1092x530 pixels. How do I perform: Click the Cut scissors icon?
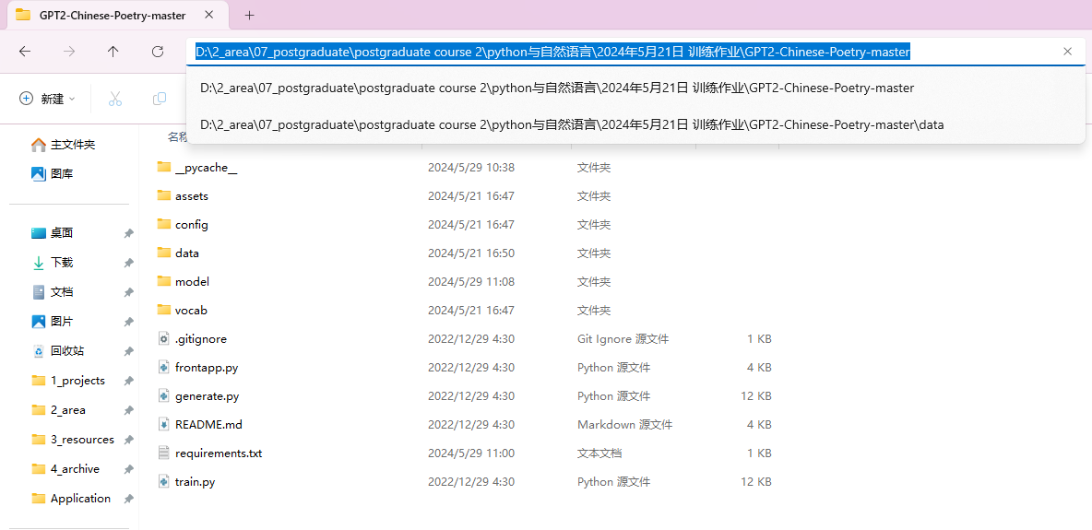click(115, 99)
